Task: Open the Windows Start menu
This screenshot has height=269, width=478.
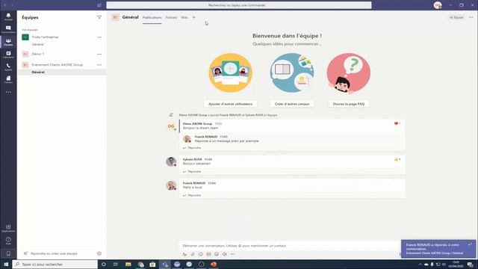Action: coord(6,265)
